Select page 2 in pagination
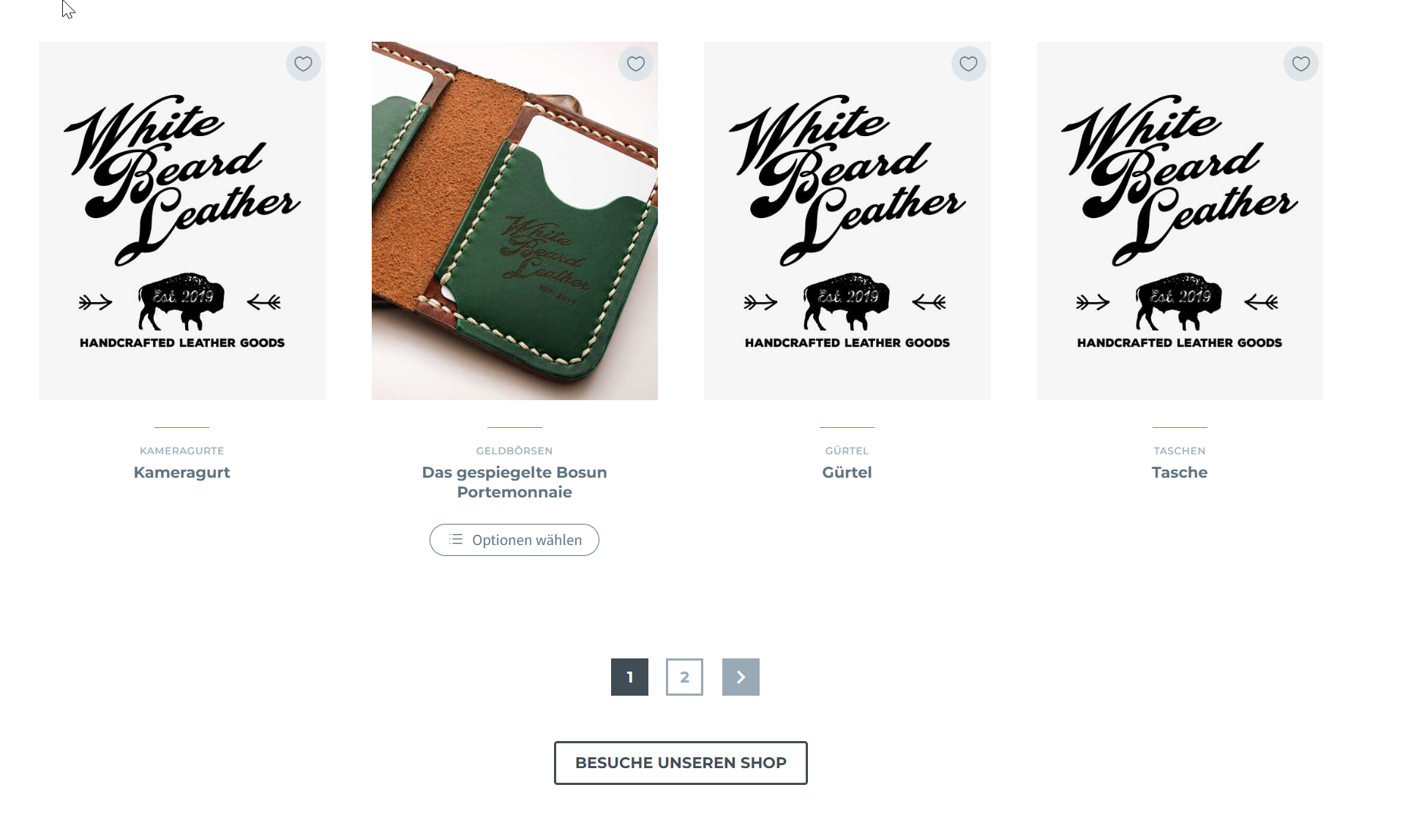1419x823 pixels. (684, 677)
